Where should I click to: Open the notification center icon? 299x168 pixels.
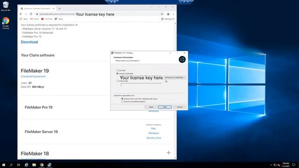(x=294, y=165)
